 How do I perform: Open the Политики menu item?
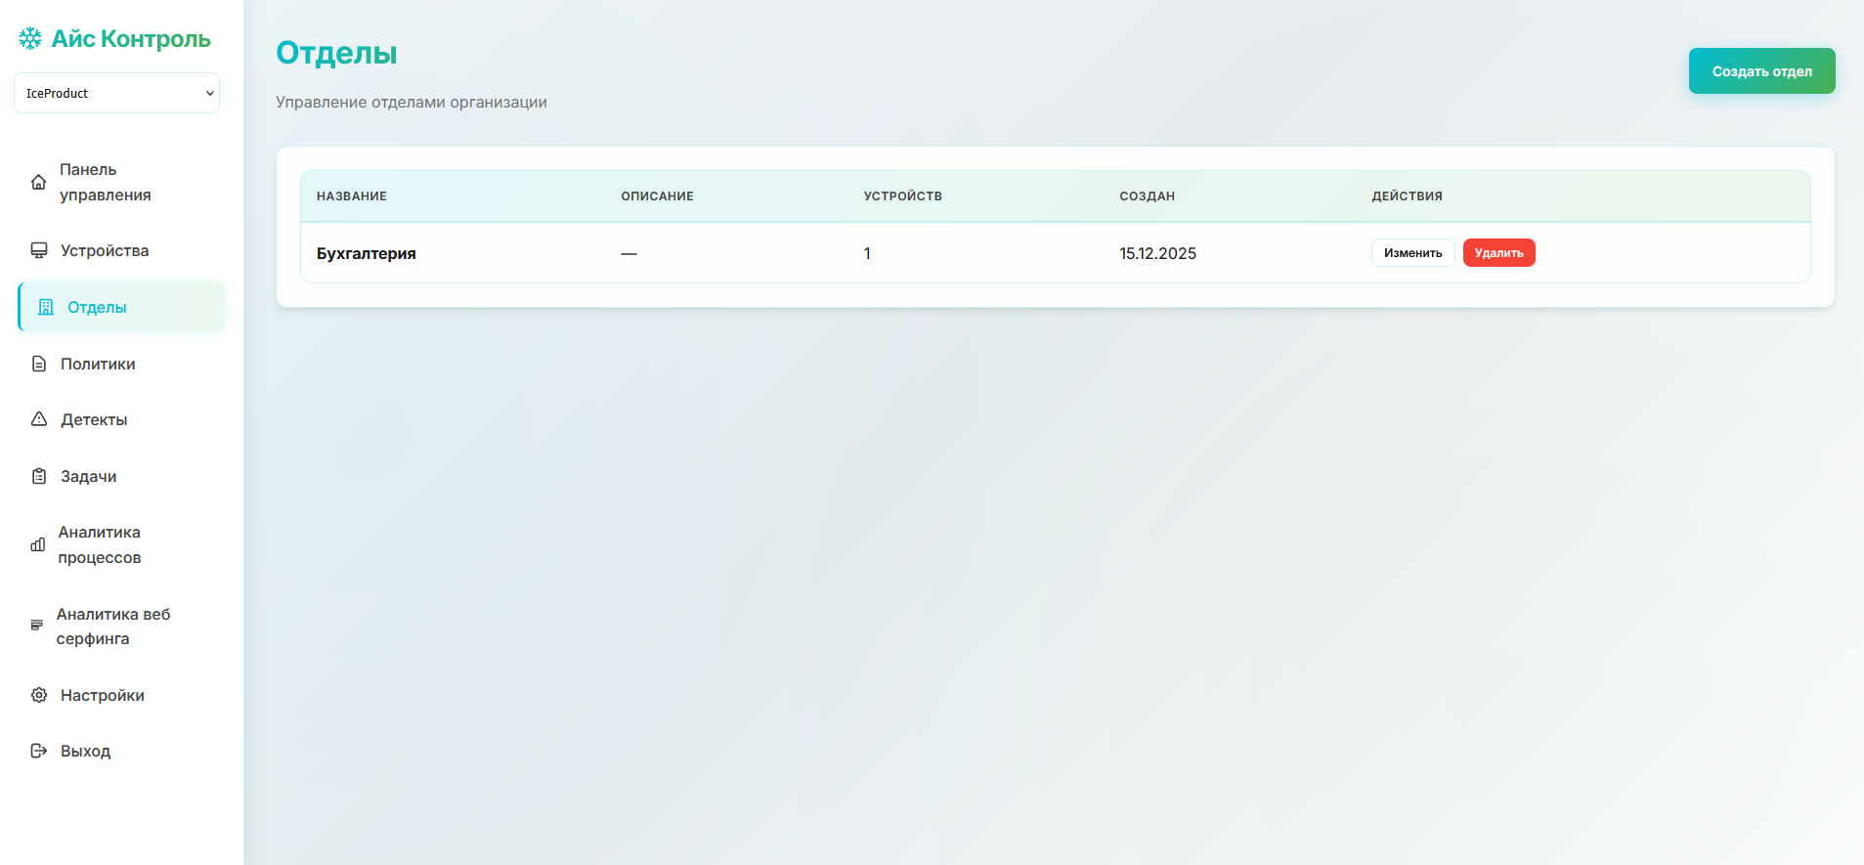(x=98, y=364)
